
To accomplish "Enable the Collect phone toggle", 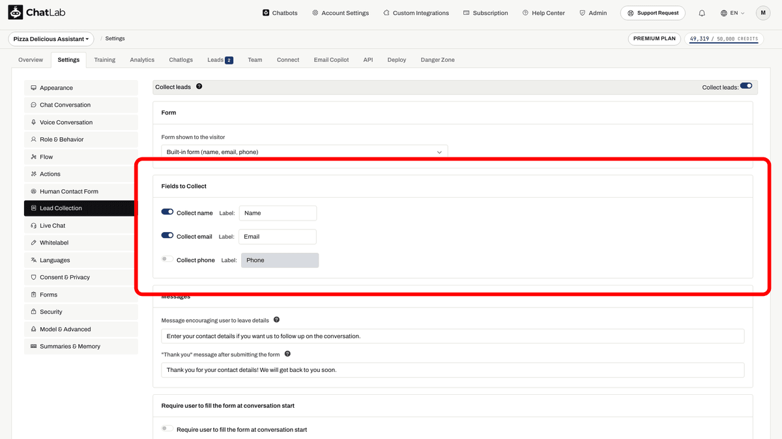I will tap(167, 259).
